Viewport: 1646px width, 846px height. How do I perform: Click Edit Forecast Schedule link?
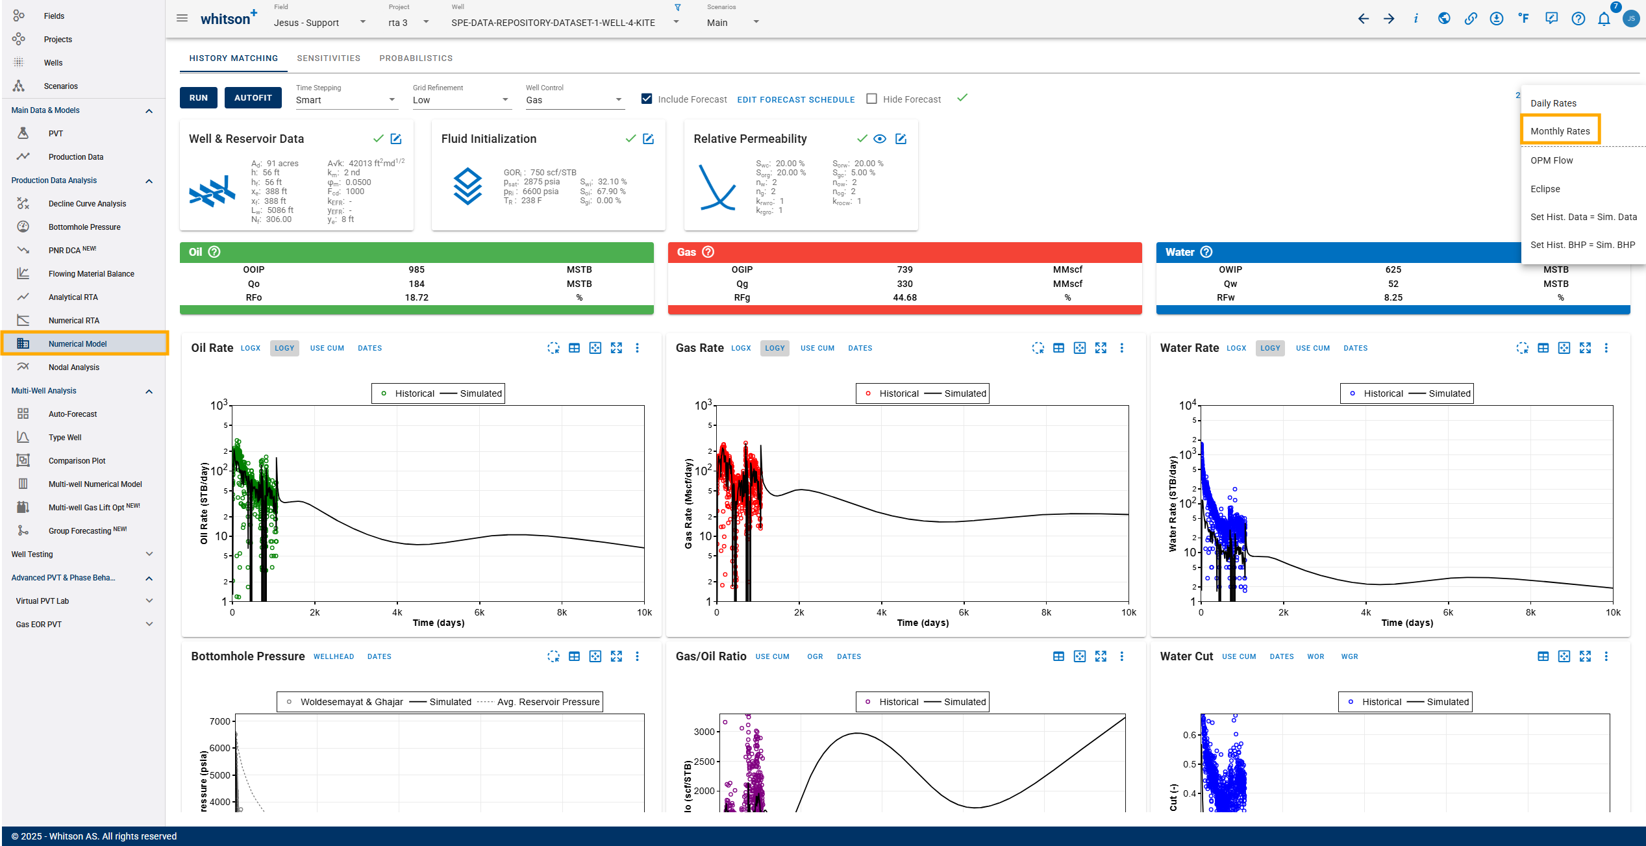coord(795,99)
